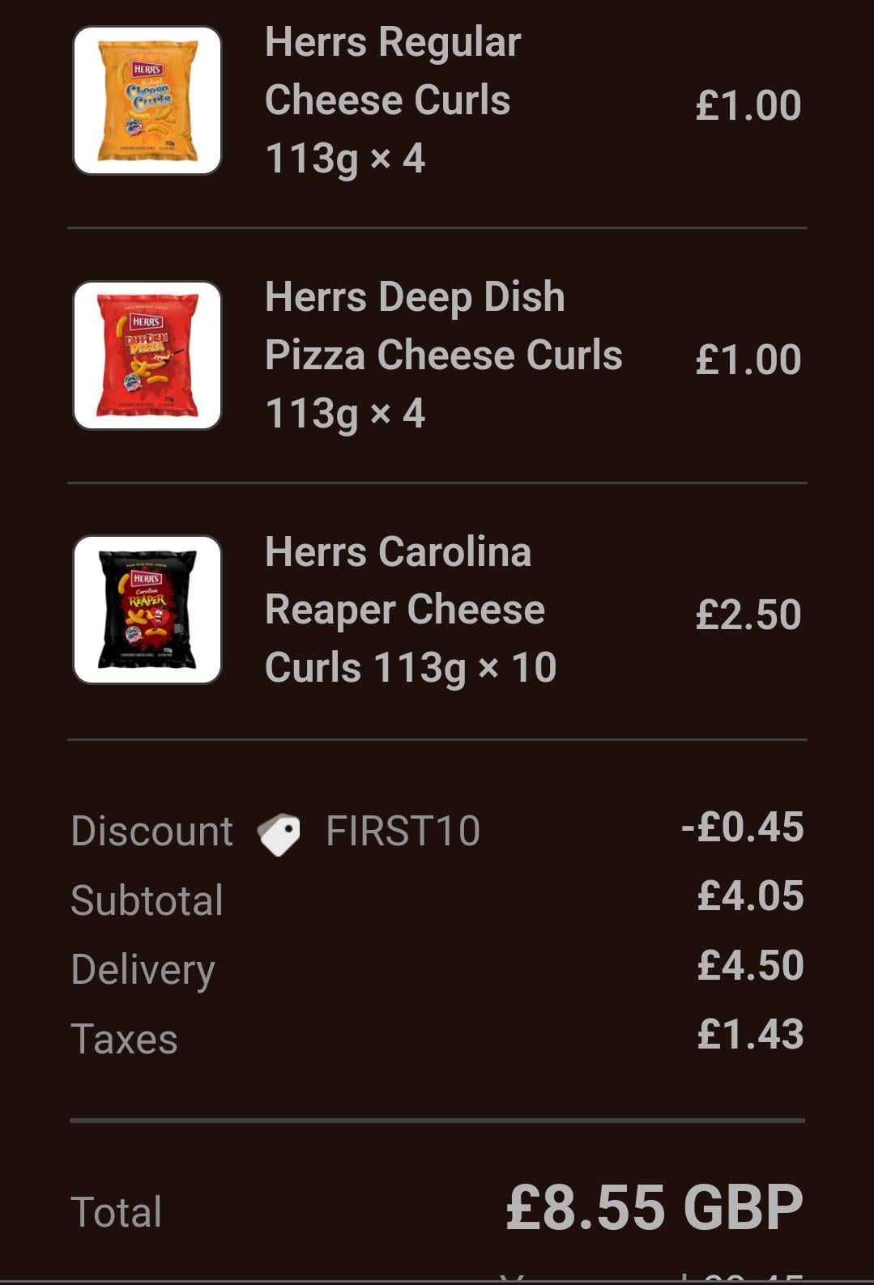874x1285 pixels.
Task: Tap the Deep Dish Pizza Cheese Curls thumbnail
Action: tap(147, 355)
